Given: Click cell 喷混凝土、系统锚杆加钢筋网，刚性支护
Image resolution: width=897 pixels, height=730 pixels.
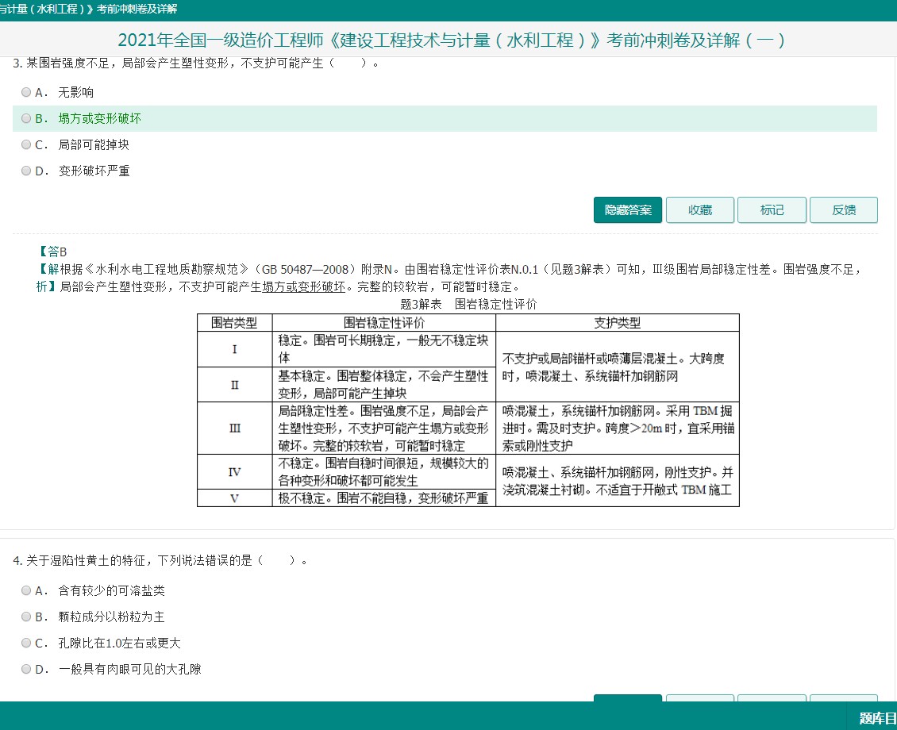Looking at the screenshot, I should [618, 481].
